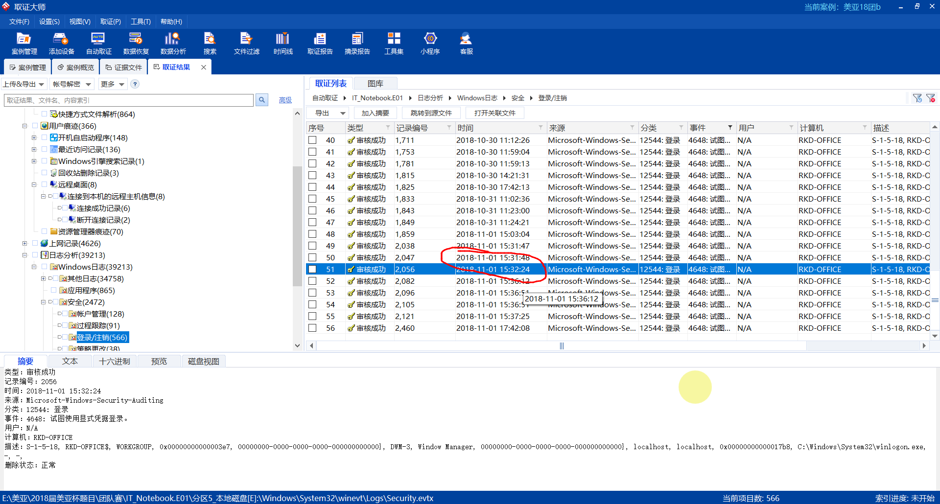Switch to the 图库 gallery tab
The width and height of the screenshot is (940, 504).
[376, 84]
